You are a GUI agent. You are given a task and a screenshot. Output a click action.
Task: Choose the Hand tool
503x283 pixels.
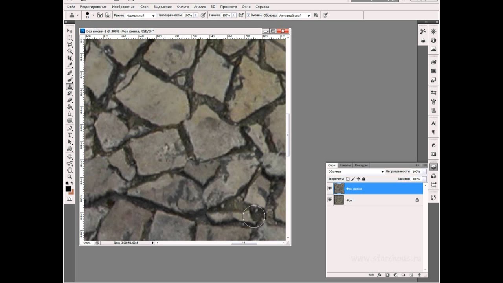click(x=70, y=170)
